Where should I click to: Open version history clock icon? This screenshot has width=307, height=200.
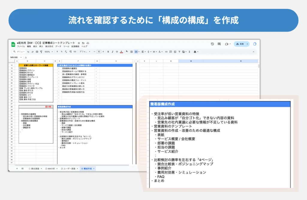click(212, 44)
